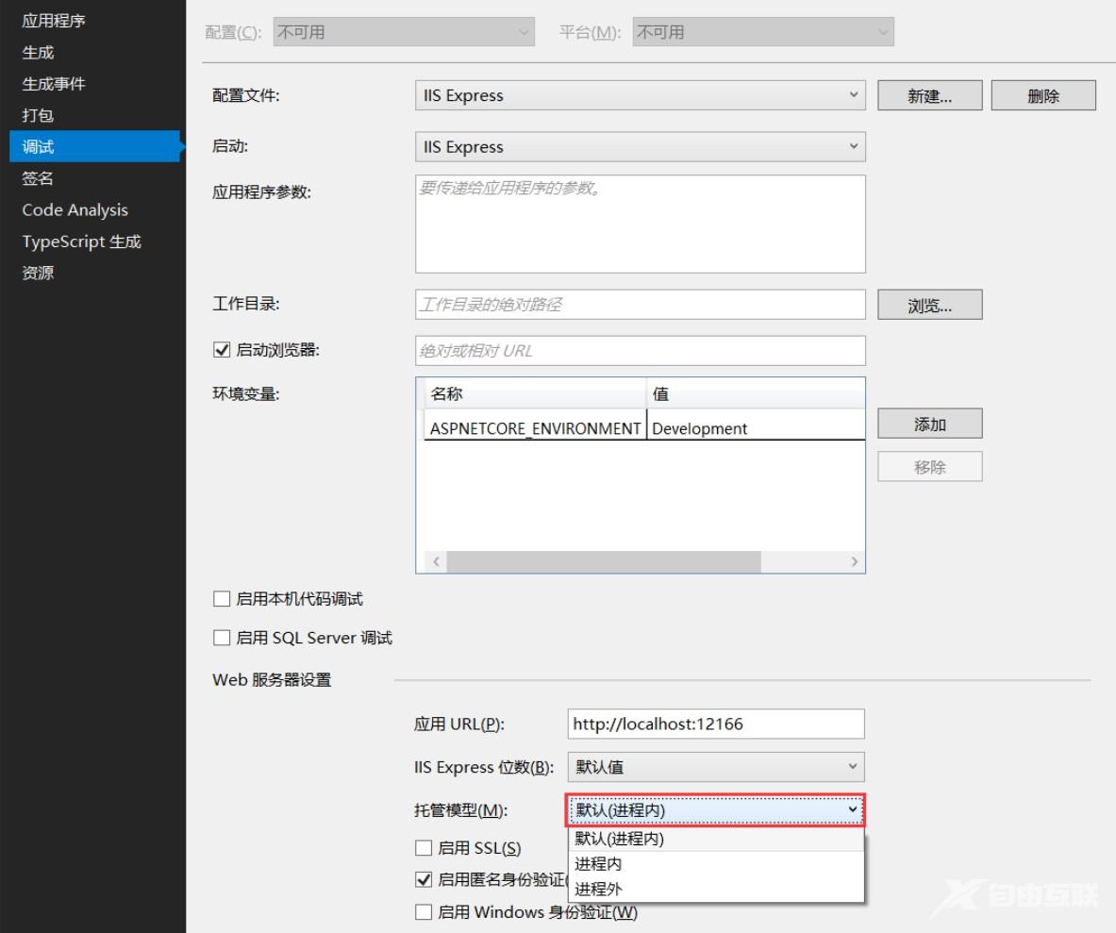The width and height of the screenshot is (1116, 933).
Task: Switch to the Code Analysis section
Action: tap(75, 209)
